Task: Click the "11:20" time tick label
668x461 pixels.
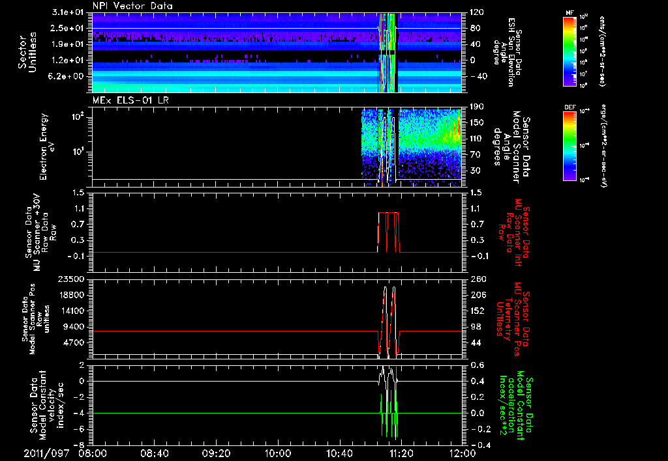Action: 401,453
